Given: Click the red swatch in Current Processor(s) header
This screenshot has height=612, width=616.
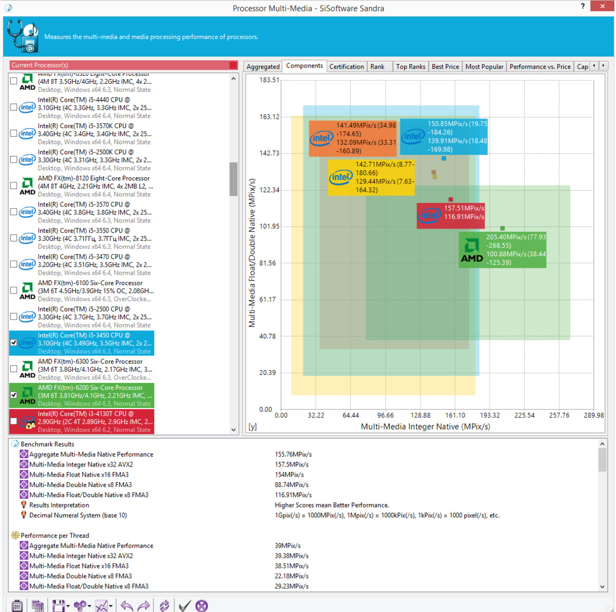Looking at the screenshot, I should pyautogui.click(x=233, y=65).
